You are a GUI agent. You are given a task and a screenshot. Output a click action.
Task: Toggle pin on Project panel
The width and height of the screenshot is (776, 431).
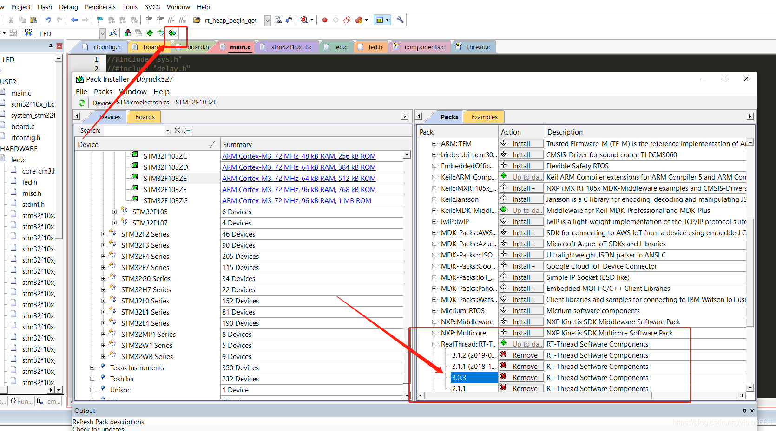point(51,46)
